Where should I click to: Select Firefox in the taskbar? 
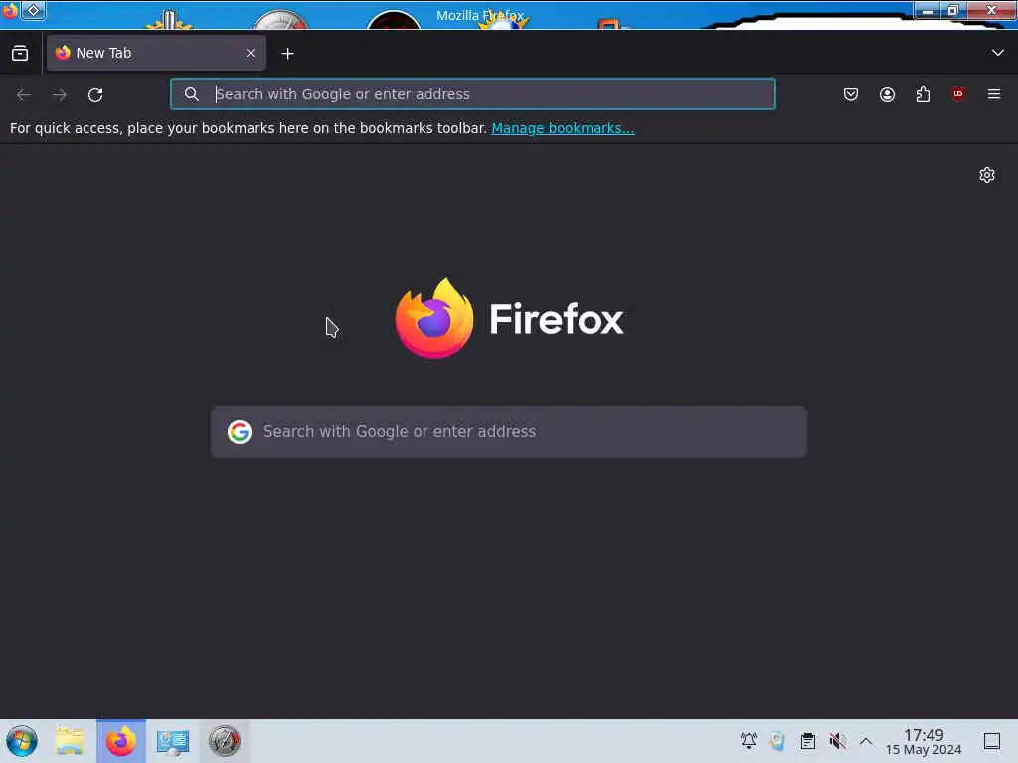(x=121, y=741)
